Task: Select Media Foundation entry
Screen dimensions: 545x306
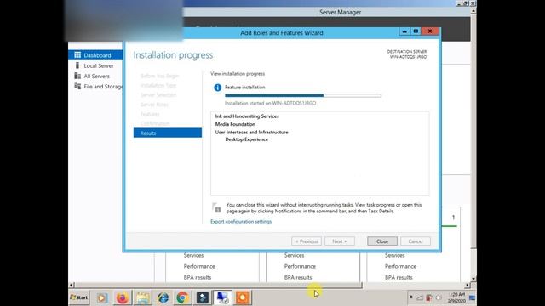Action: pyautogui.click(x=235, y=124)
